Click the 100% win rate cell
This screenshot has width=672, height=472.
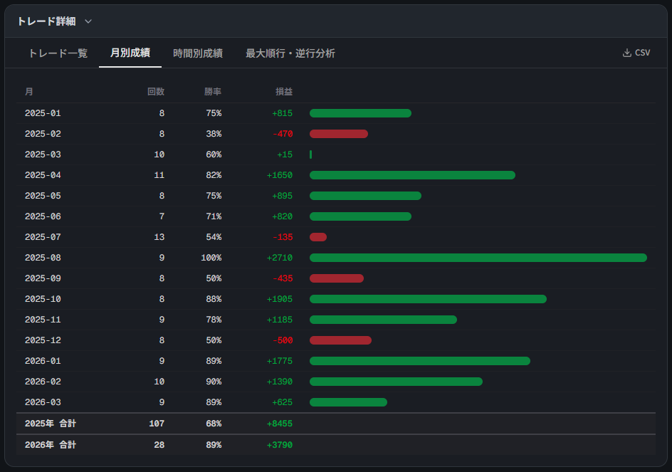(211, 258)
